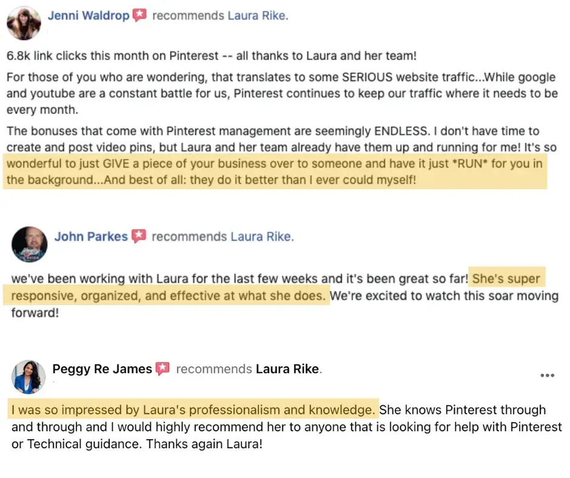This screenshot has width=570, height=478.
Task: Click highlighted text "She's super" in John's review
Action: 506,278
